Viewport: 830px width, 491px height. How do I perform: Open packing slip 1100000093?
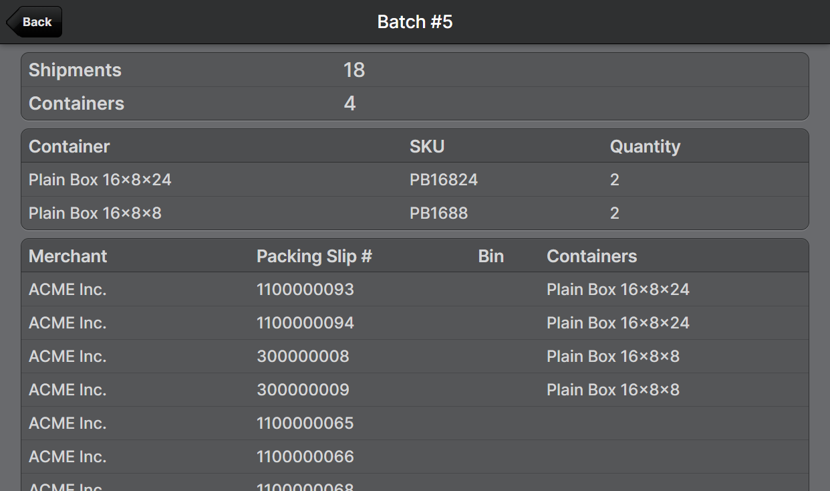(305, 290)
